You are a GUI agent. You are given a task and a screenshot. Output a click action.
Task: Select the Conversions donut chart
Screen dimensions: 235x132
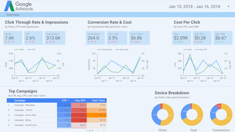[222, 115]
